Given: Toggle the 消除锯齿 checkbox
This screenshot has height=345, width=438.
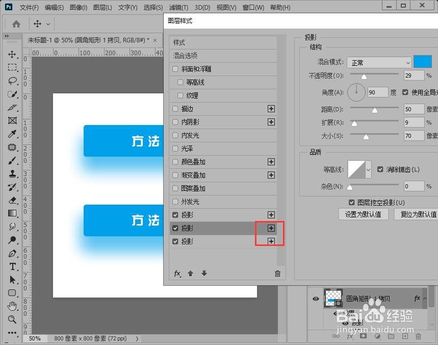Looking at the screenshot, I should point(380,170).
